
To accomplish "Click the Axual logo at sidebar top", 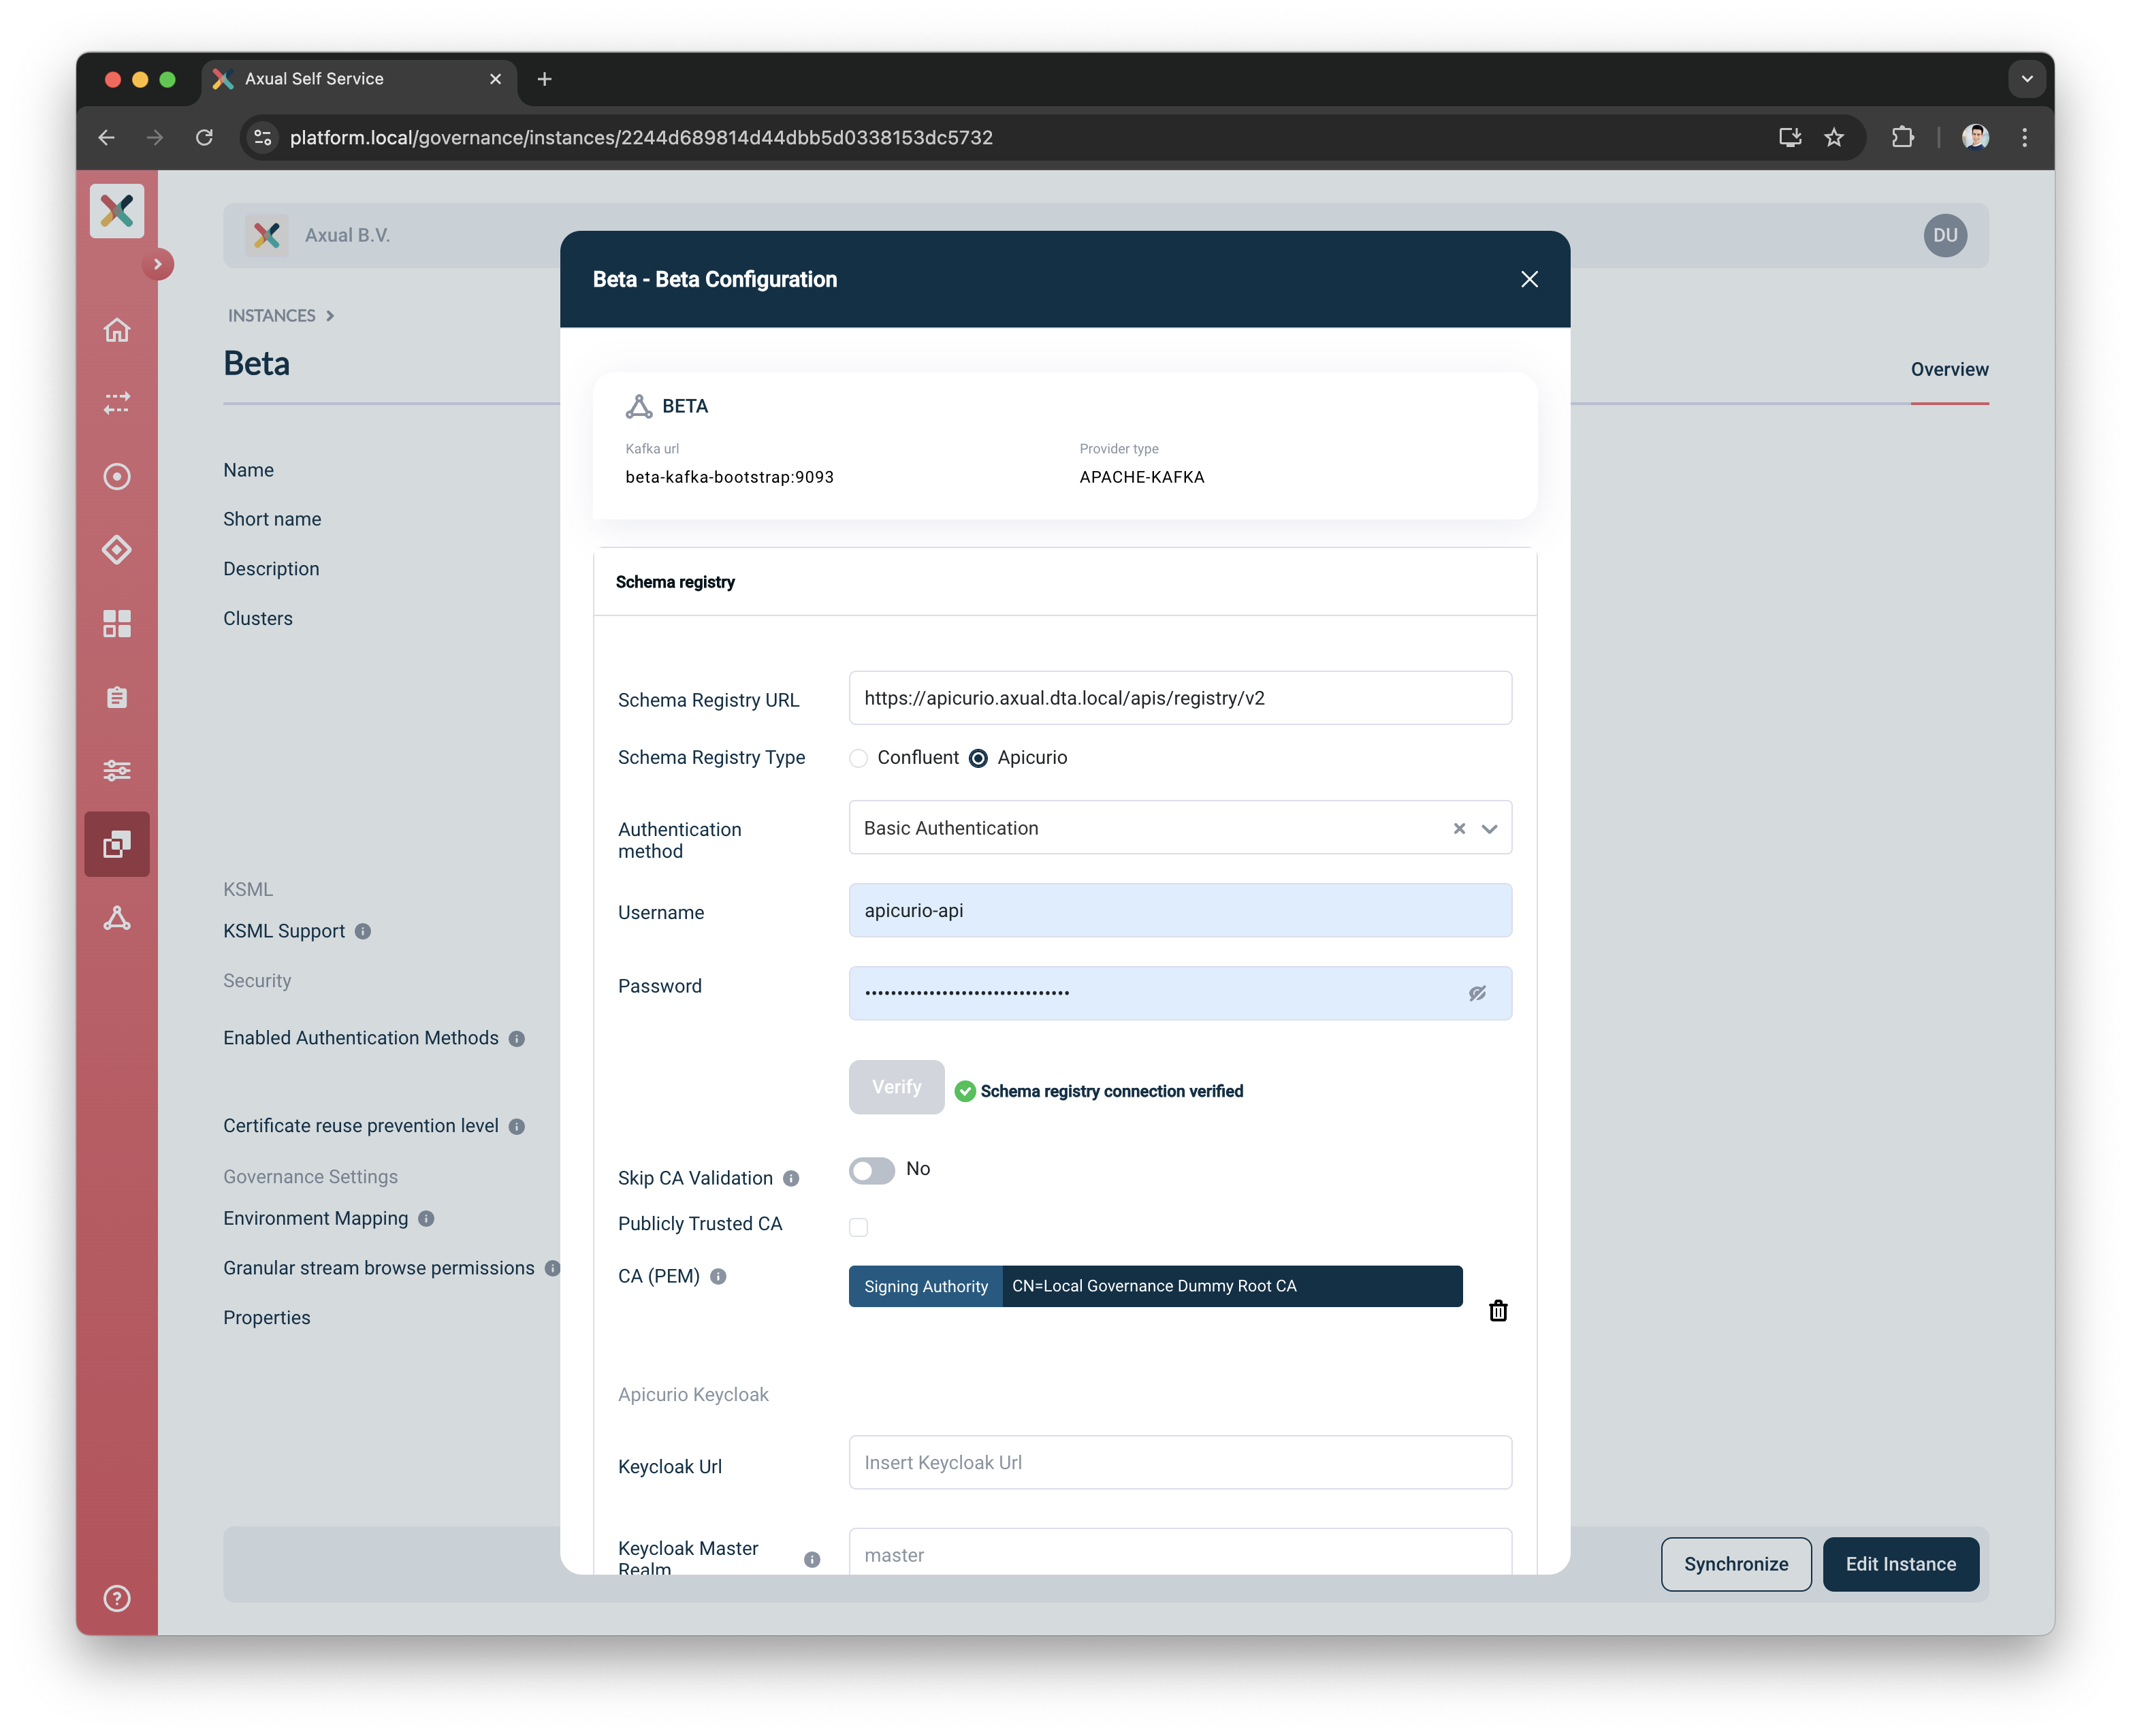I will (117, 211).
